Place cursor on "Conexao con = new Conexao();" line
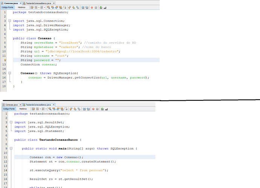This screenshot has width=260, height=188. click(57, 157)
